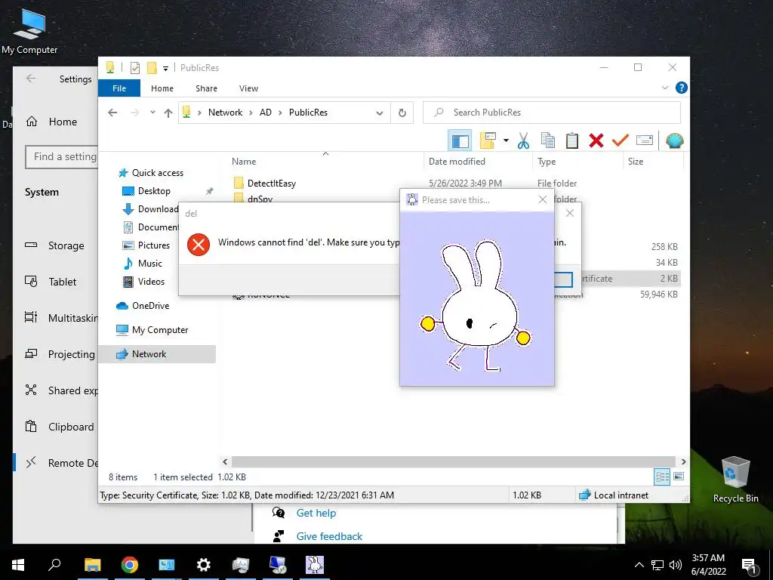This screenshot has width=773, height=580.
Task: Switch to the View ribbon tab
Action: pos(248,88)
